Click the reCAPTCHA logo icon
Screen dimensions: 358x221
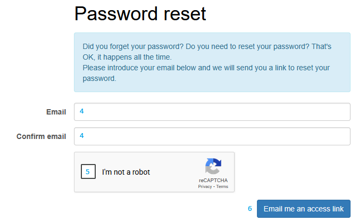point(213,166)
